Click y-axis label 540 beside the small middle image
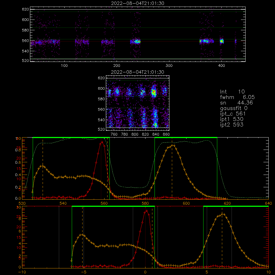Viewport: 275px width, 275px height. click(101, 120)
